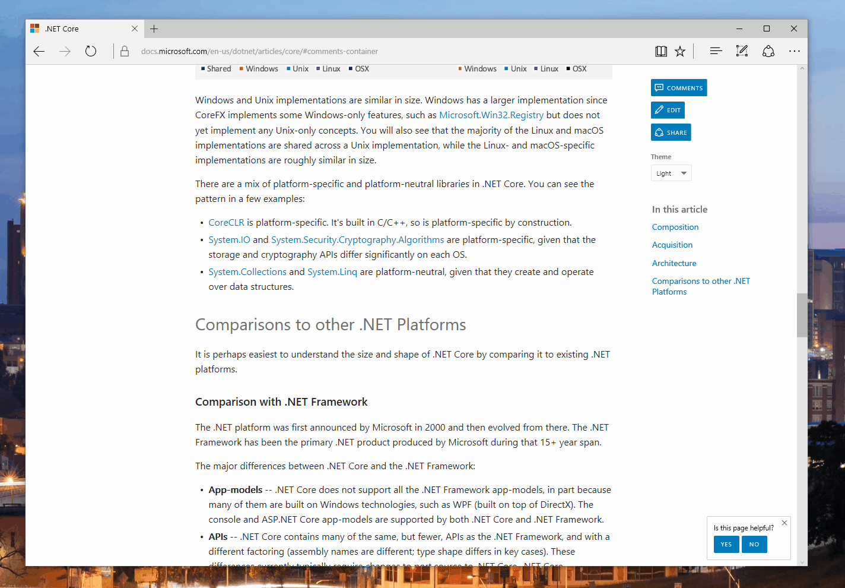845x588 pixels.
Task: Click the bold 'App-models' bullet text
Action: click(x=236, y=490)
